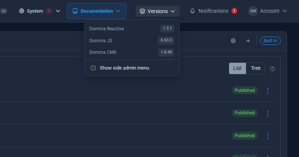Viewport: 299px width, 157px height.
Task: Click the Notifications bell icon
Action: 192,11
